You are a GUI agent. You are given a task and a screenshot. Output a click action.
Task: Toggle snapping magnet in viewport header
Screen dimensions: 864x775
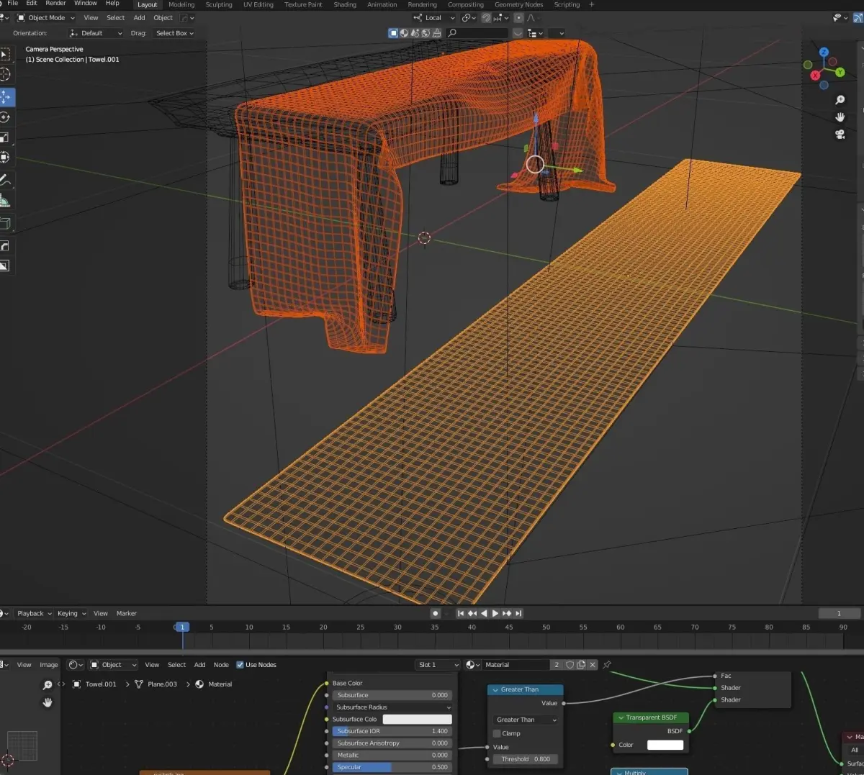pos(486,18)
